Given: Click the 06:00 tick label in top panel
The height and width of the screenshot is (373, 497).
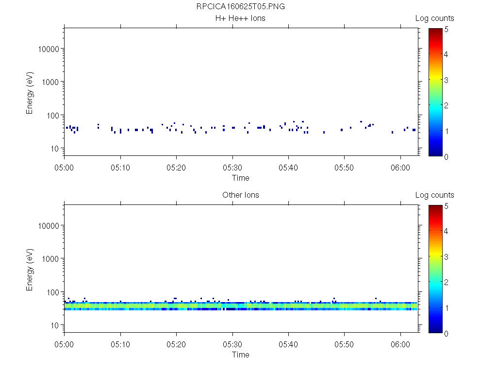Looking at the screenshot, I should (x=400, y=168).
